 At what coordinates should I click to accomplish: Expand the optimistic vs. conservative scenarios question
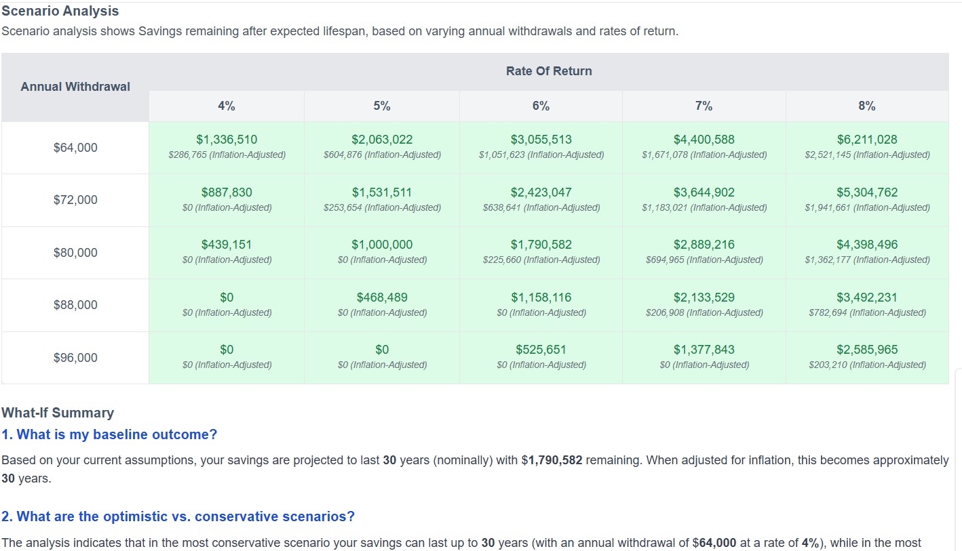pyautogui.click(x=178, y=516)
